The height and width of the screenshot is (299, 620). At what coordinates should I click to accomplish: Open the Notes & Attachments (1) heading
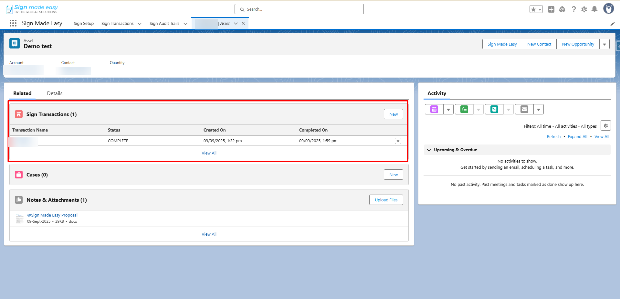[57, 200]
